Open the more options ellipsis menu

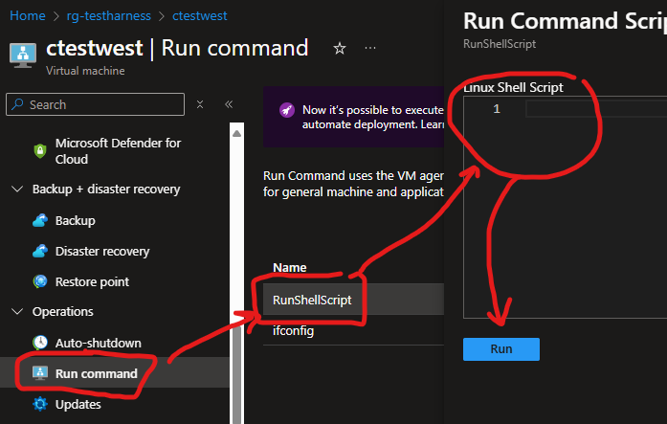(370, 48)
